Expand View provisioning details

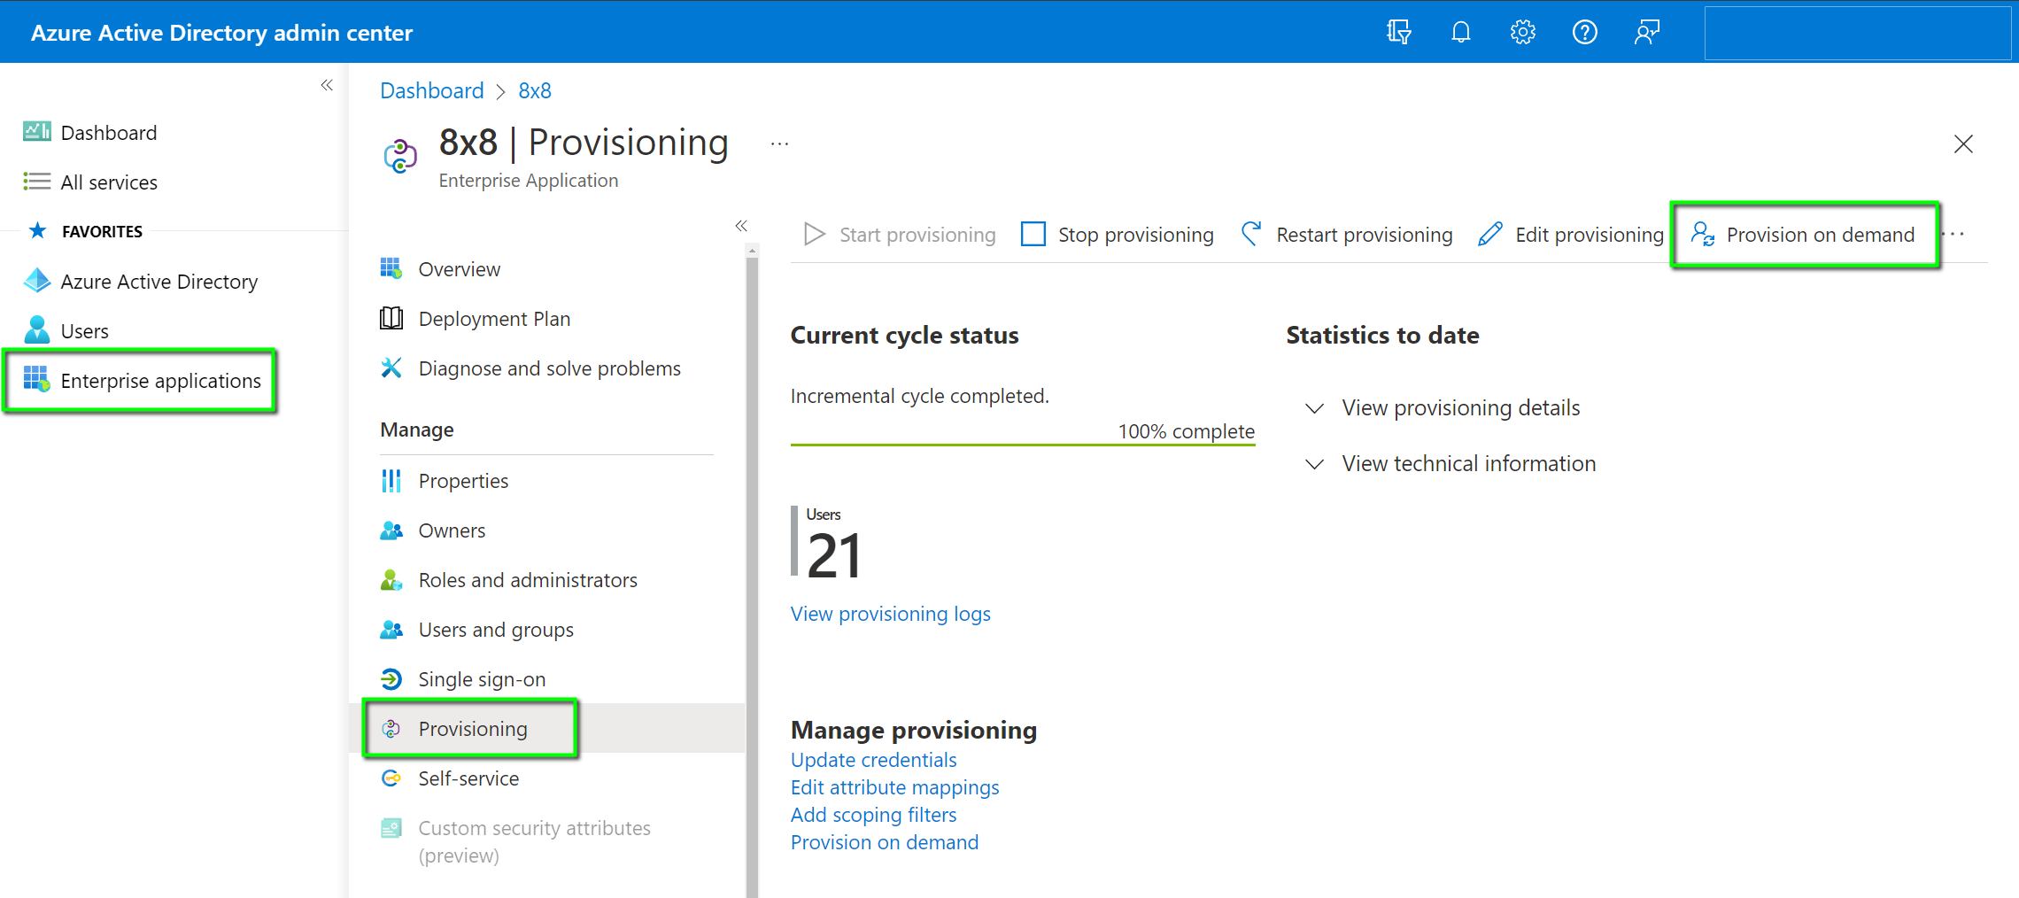coord(1443,407)
